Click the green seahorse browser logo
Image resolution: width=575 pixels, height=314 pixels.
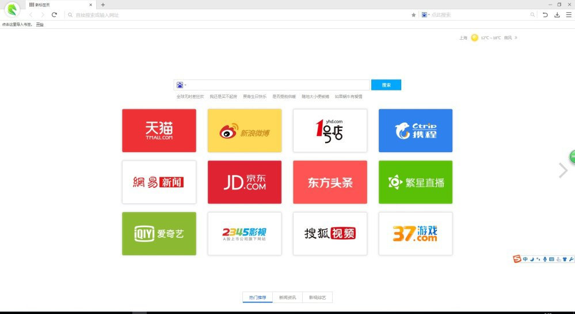tap(12, 10)
